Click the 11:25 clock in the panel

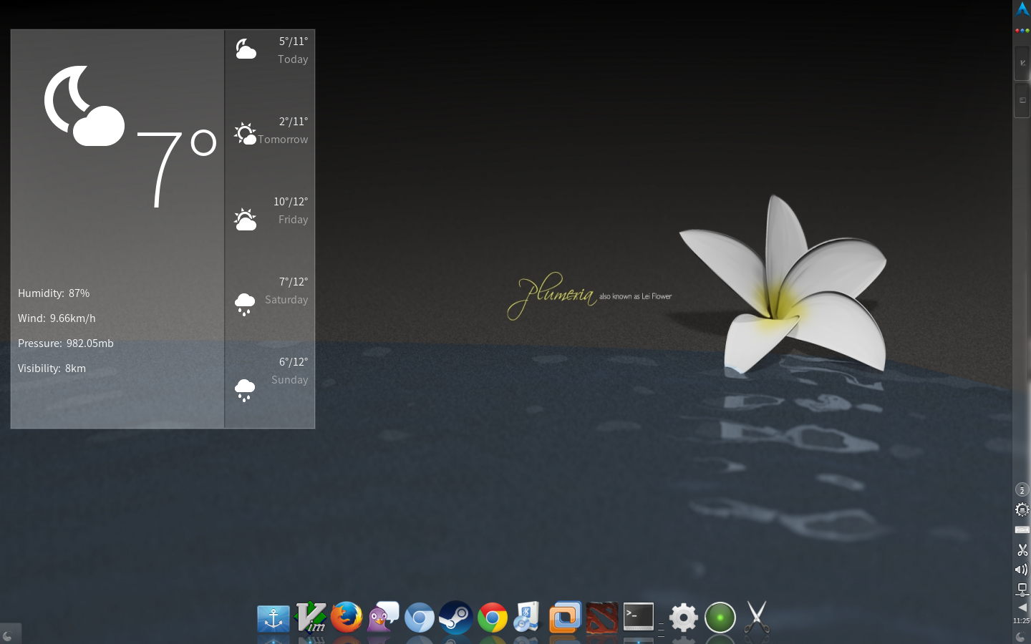(x=1022, y=620)
